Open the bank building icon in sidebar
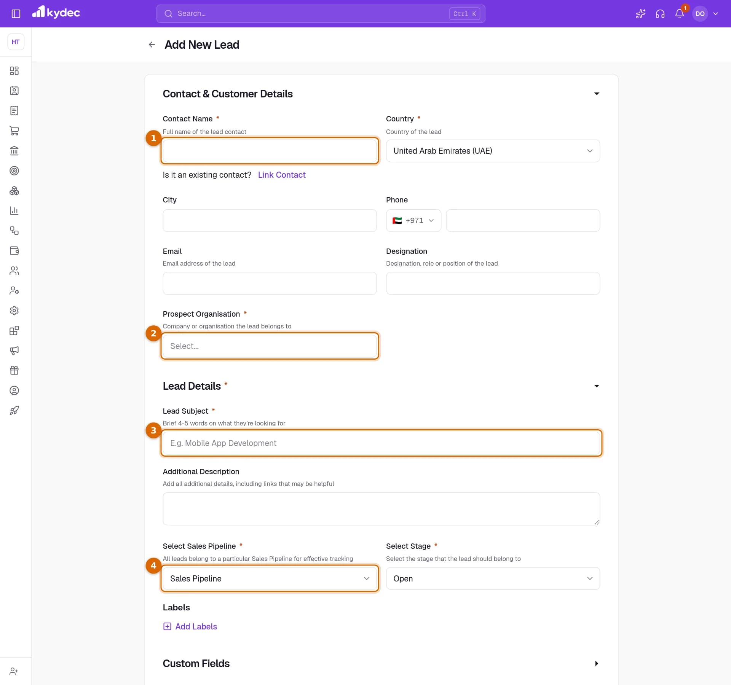Viewport: 731px width, 685px height. [14, 151]
